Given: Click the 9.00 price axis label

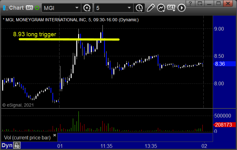Looking at the screenshot, I should [x=219, y=29].
